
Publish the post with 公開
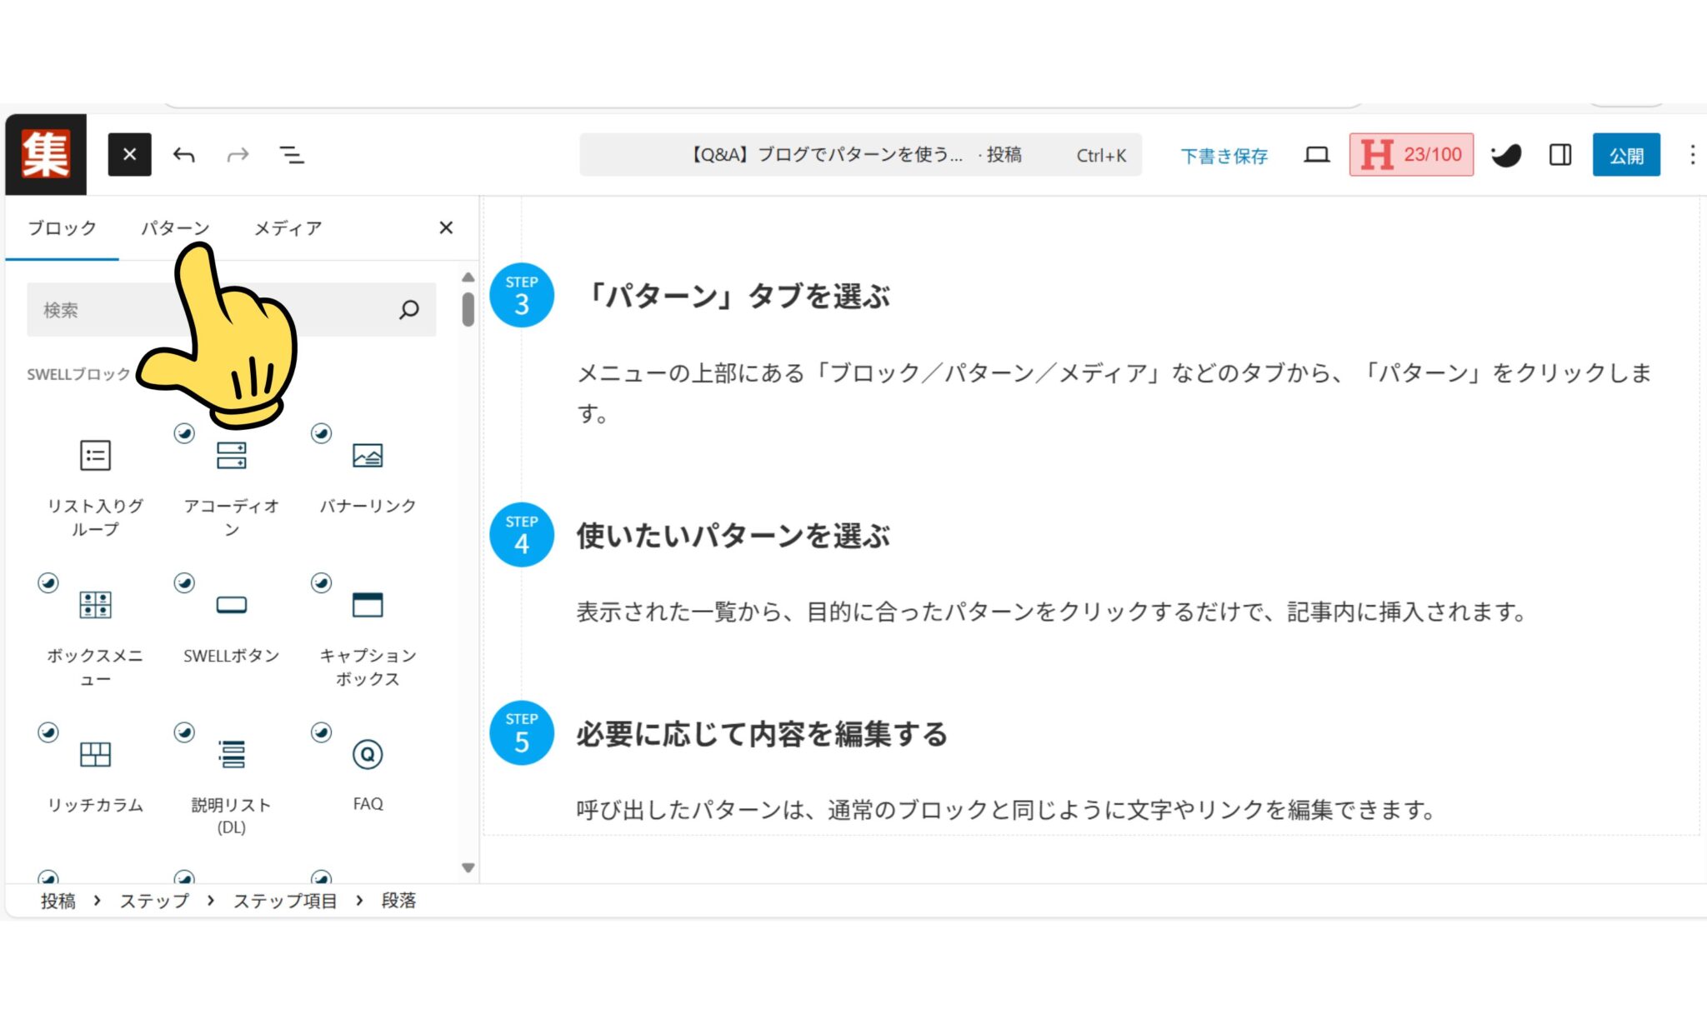click(x=1626, y=155)
